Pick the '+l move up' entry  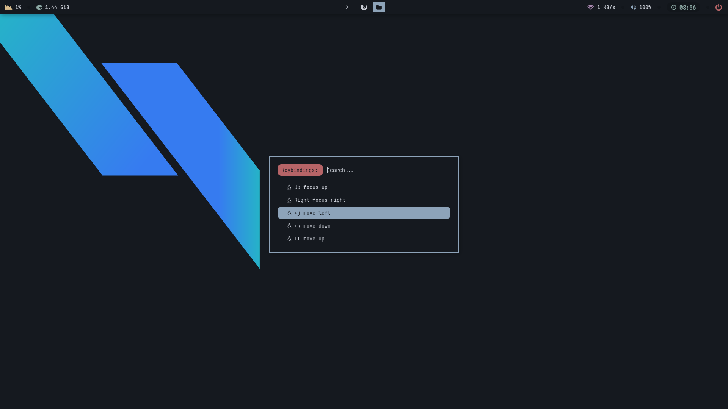pyautogui.click(x=364, y=239)
